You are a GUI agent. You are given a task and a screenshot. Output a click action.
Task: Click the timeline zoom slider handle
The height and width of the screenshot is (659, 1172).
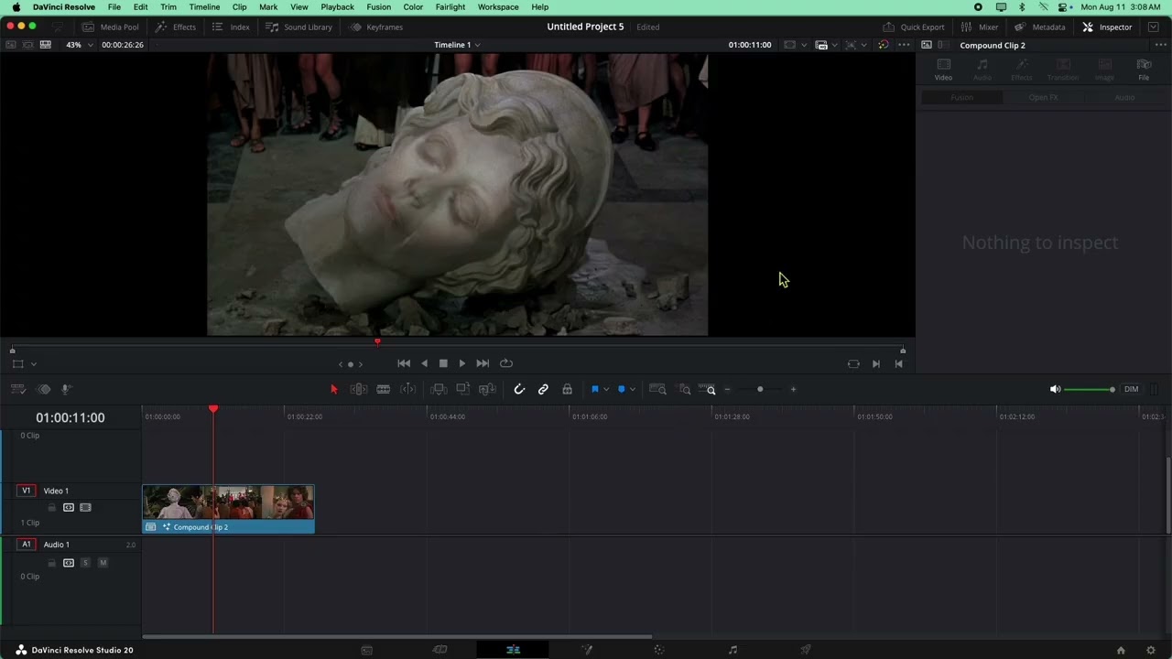point(760,390)
